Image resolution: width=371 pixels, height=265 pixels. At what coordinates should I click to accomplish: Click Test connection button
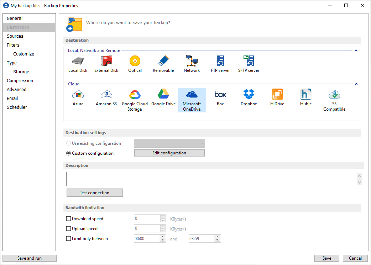[x=95, y=193]
